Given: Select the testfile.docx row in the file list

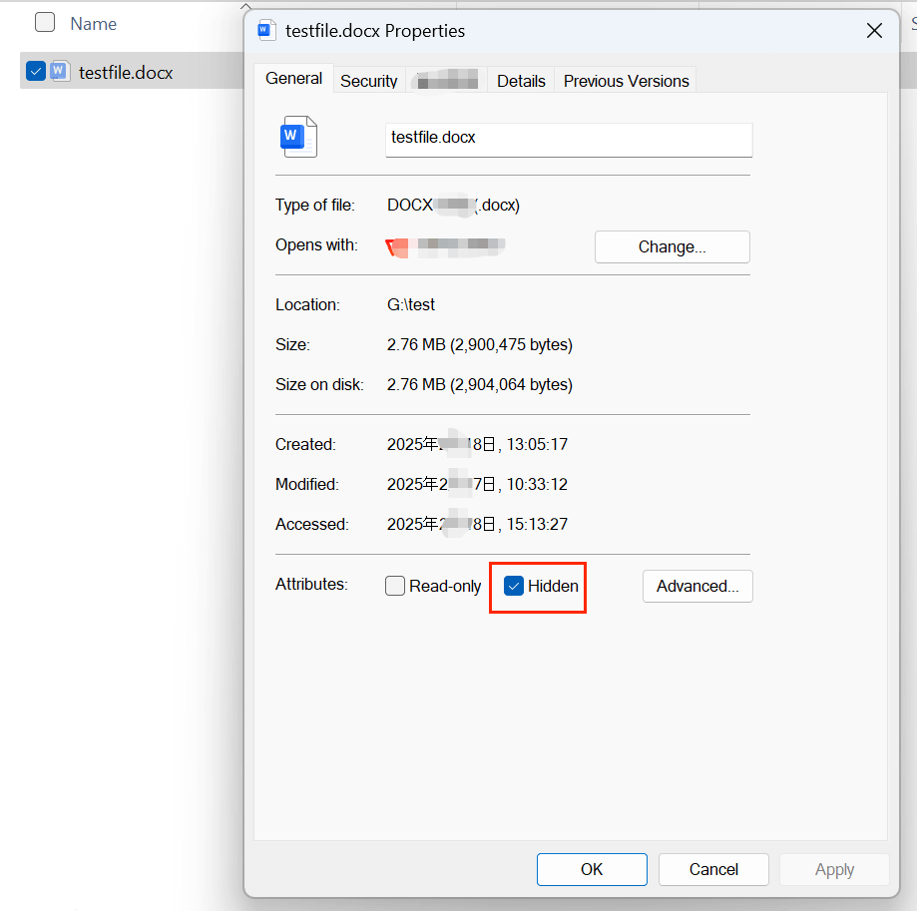Looking at the screenshot, I should pos(130,71).
